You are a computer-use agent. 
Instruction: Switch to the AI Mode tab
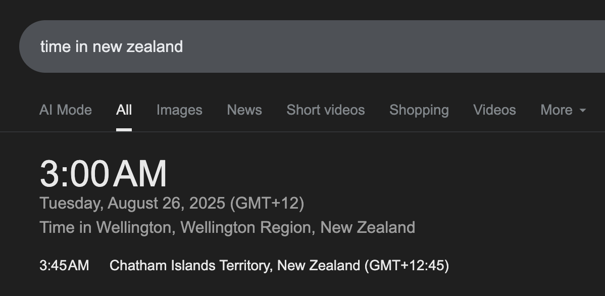[x=66, y=110]
